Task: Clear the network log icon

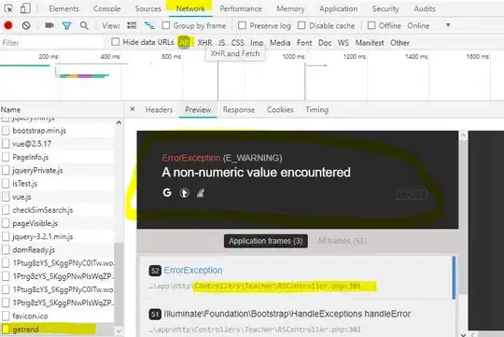Action: [26, 25]
